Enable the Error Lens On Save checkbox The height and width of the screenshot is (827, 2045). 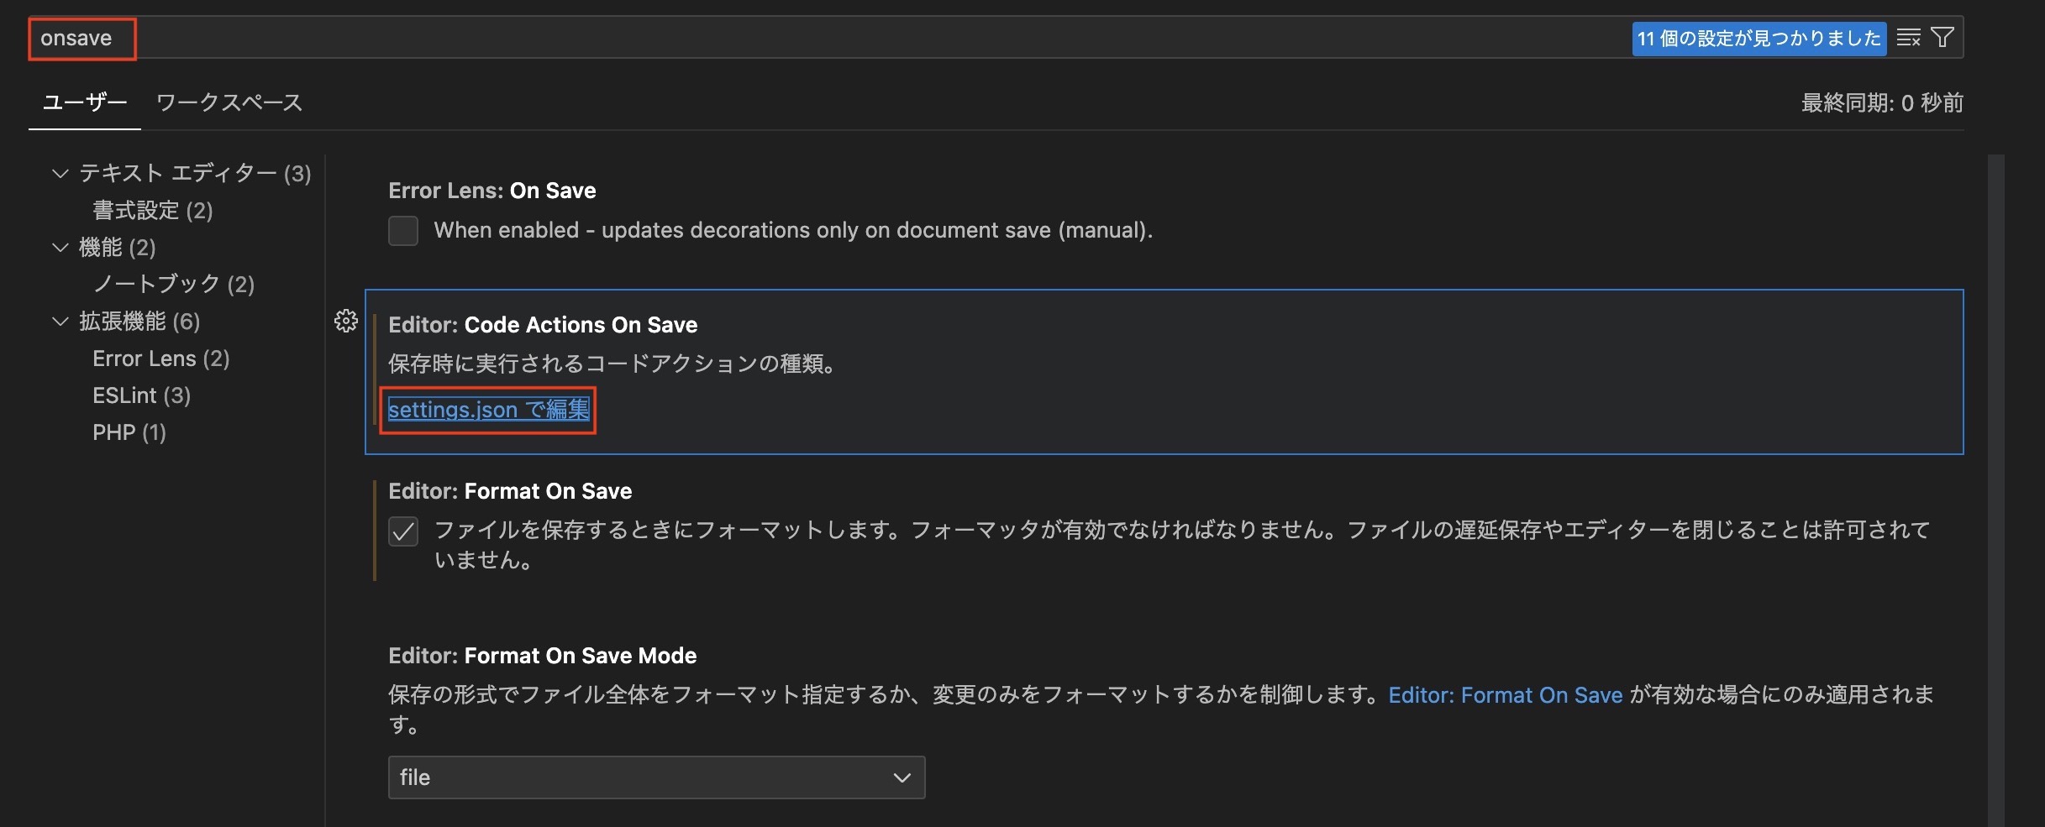403,231
